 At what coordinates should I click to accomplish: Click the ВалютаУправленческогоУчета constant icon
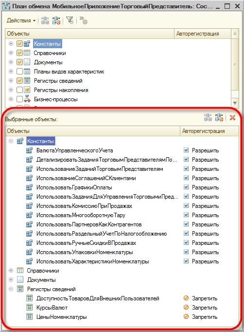click(29, 150)
